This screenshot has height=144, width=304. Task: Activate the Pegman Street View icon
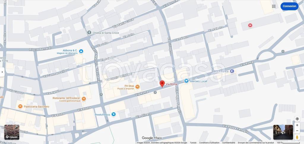click(x=297, y=137)
